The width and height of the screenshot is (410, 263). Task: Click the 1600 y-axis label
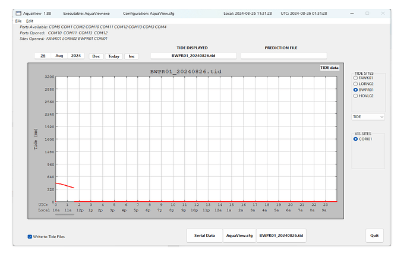tap(49, 139)
